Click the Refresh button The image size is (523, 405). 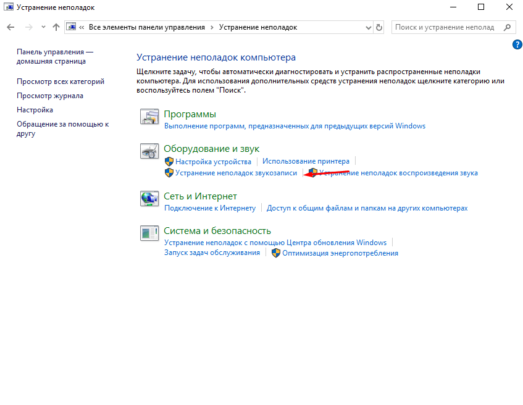(x=379, y=27)
